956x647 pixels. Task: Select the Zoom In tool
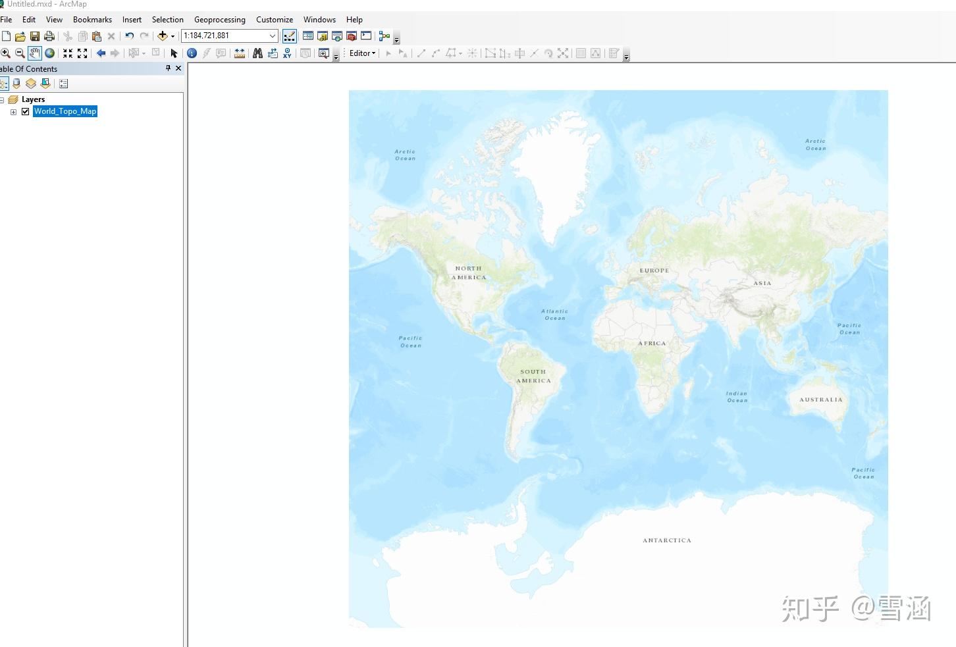pyautogui.click(x=5, y=53)
